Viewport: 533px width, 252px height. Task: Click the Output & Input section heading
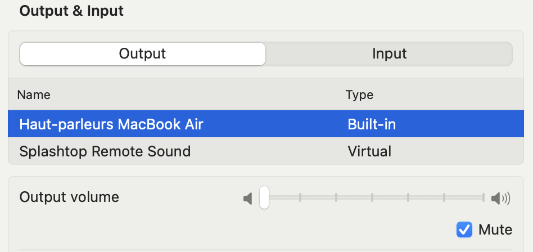pos(71,11)
